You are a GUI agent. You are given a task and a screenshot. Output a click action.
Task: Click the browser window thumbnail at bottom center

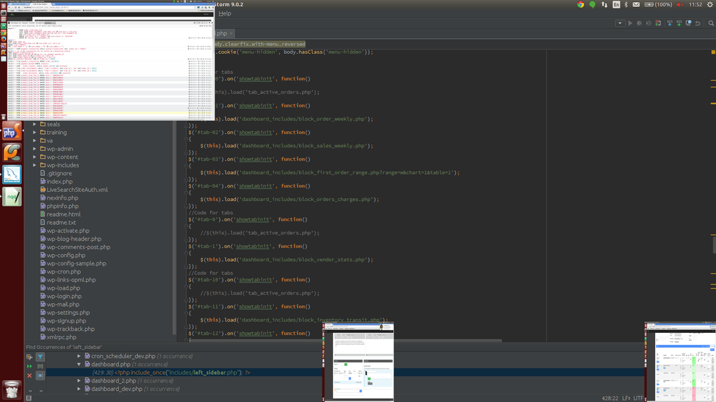pos(358,362)
